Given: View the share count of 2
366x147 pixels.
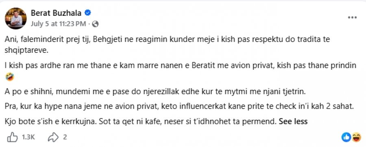Looking at the screenshot, I should 65,137.
